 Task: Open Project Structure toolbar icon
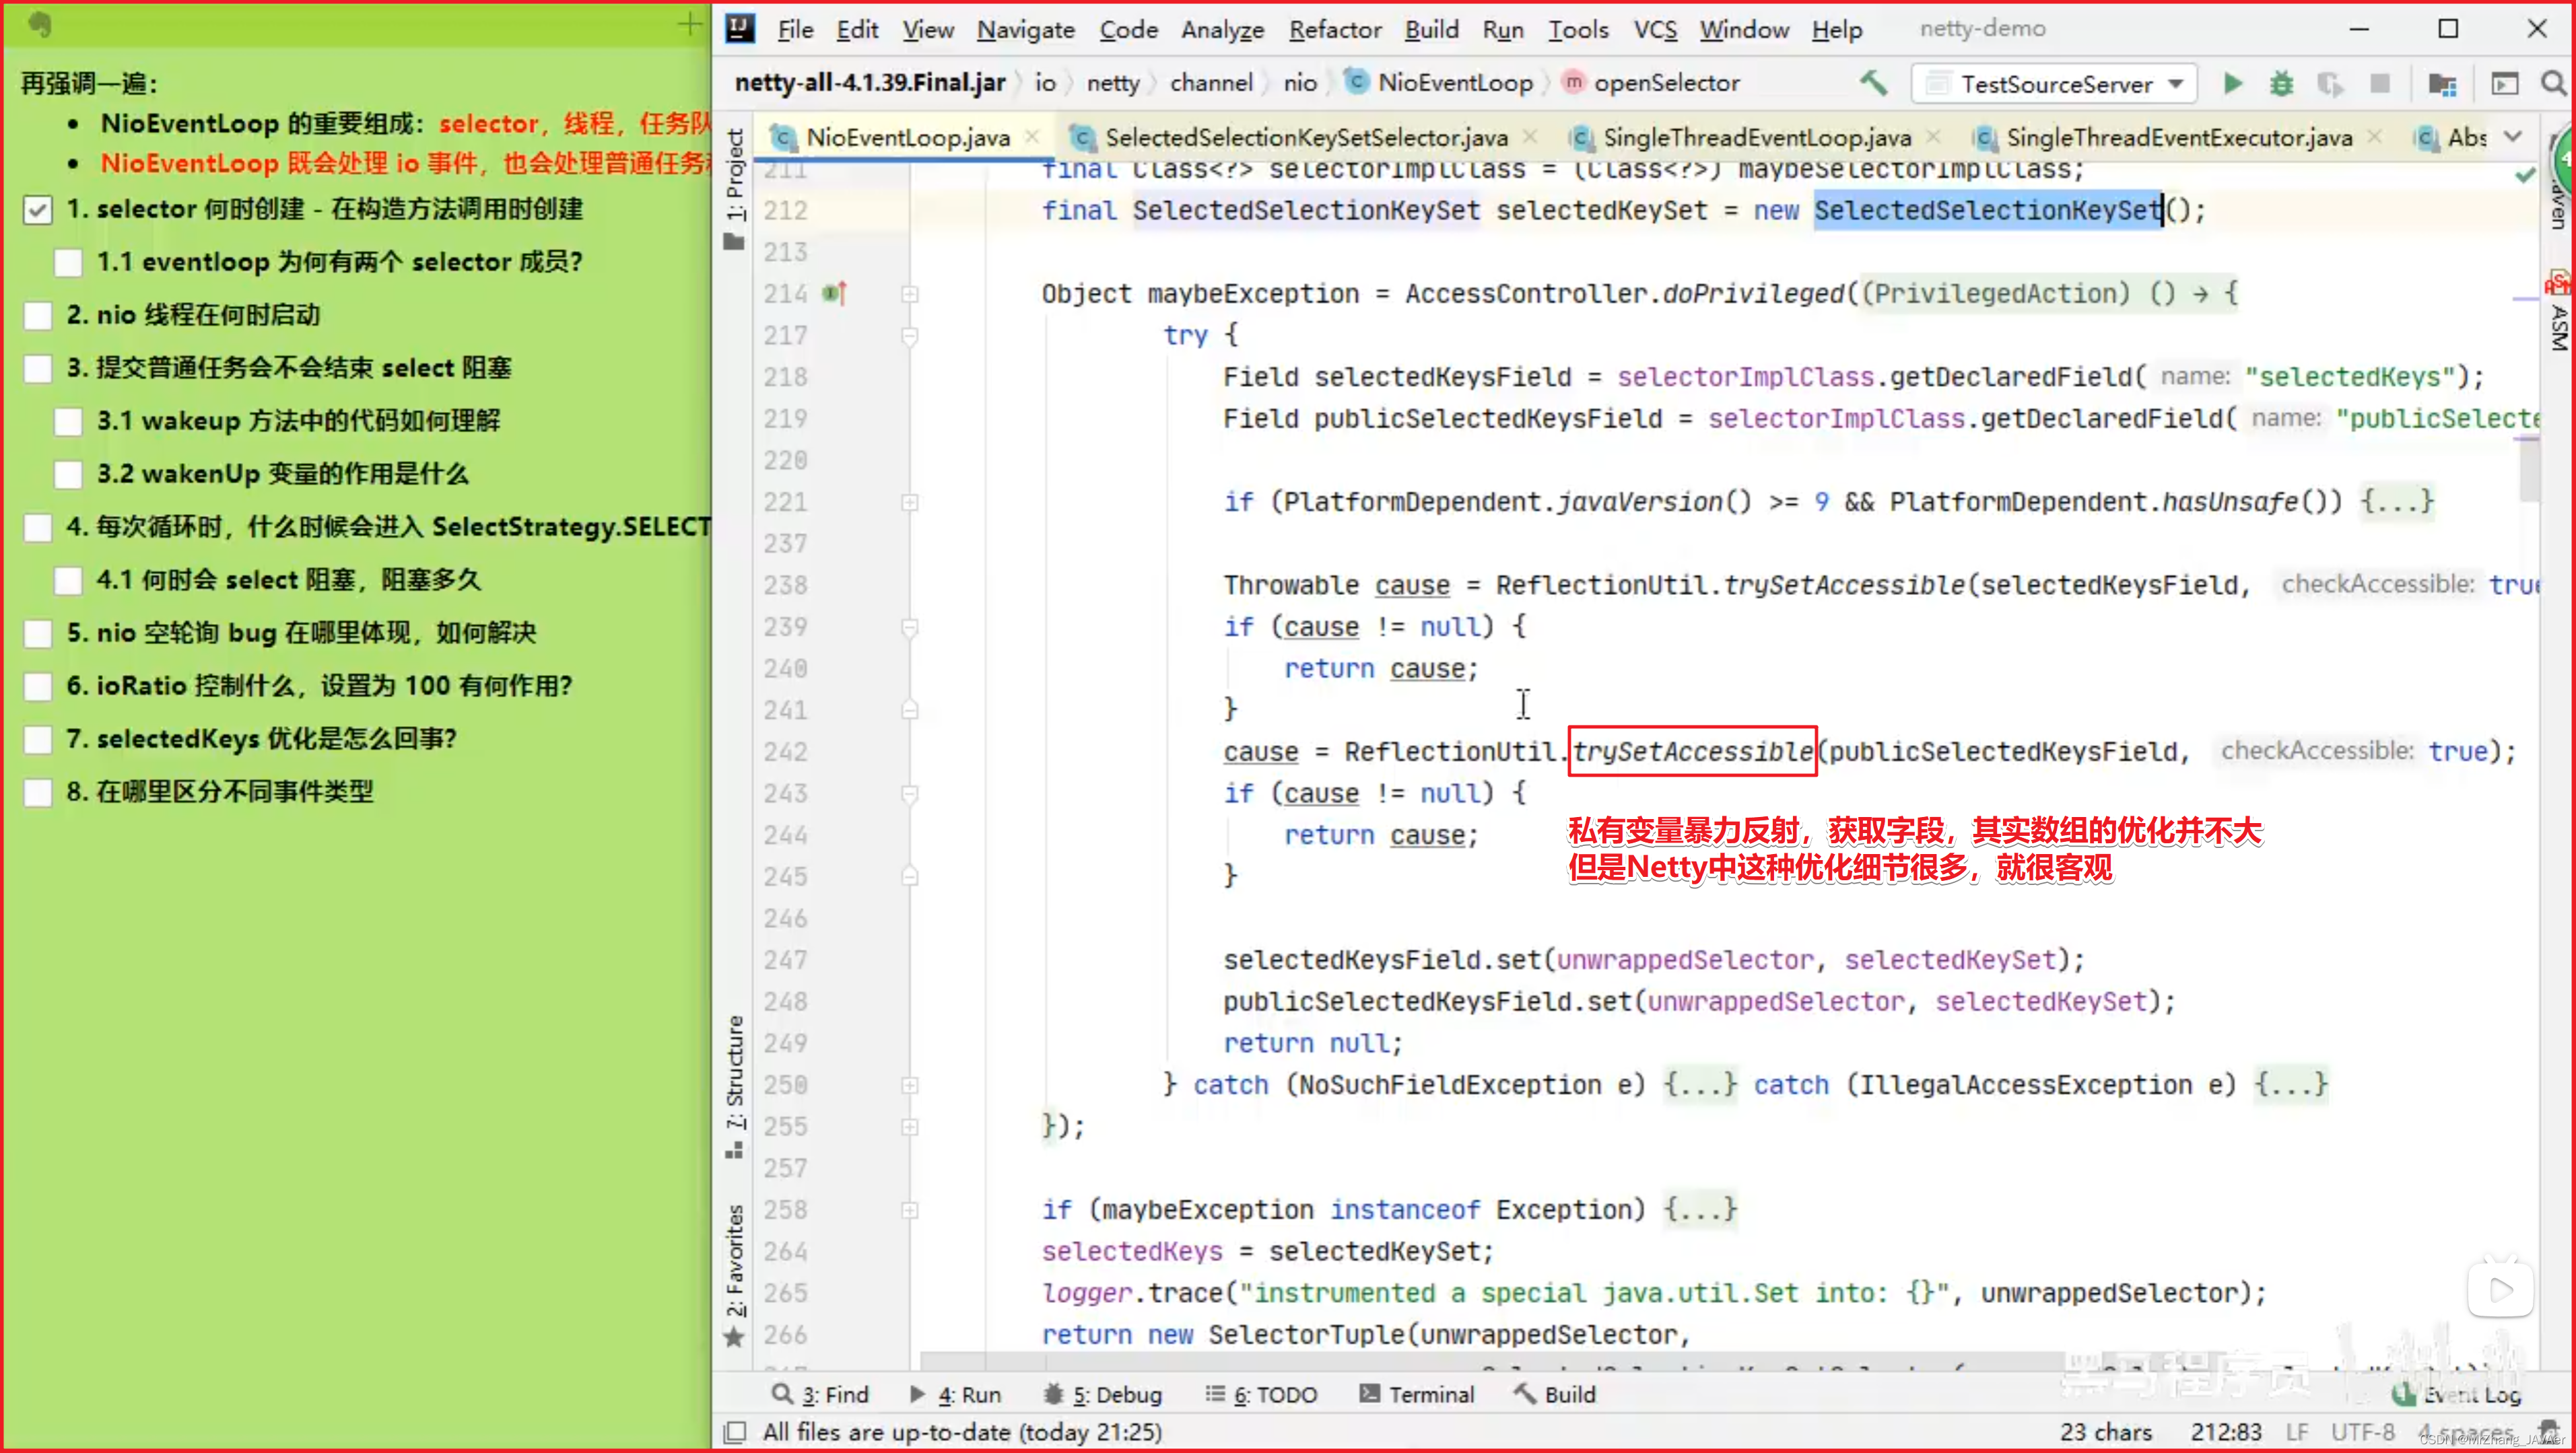(2442, 84)
